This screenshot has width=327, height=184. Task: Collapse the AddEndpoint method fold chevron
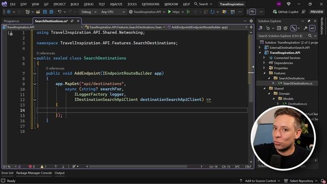coord(35,74)
